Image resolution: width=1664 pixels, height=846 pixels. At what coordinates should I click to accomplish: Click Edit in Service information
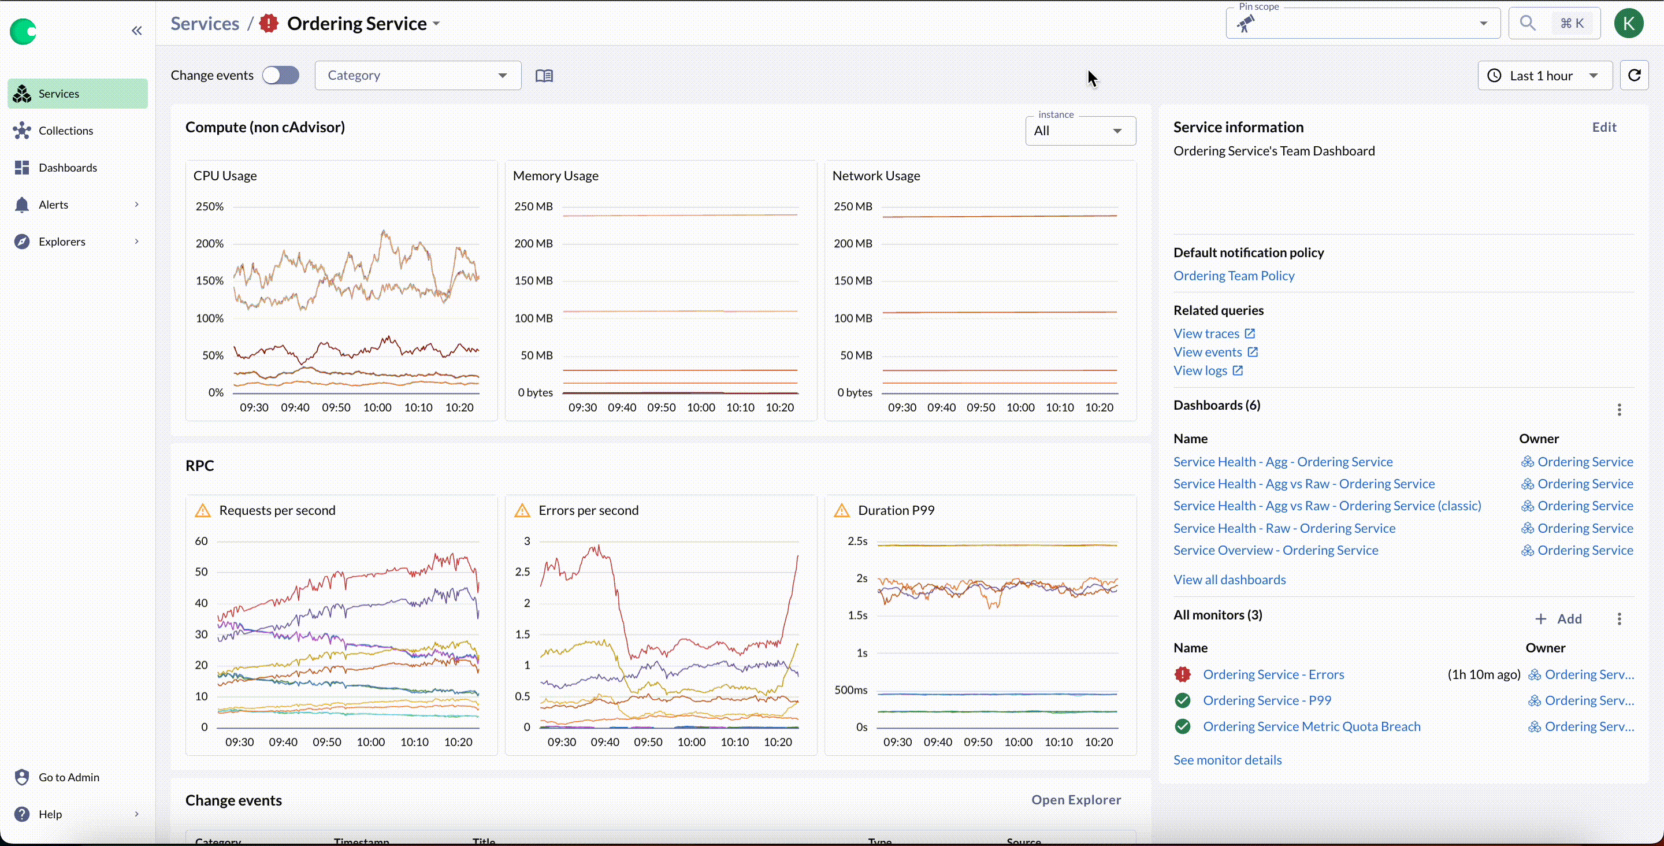tap(1603, 127)
